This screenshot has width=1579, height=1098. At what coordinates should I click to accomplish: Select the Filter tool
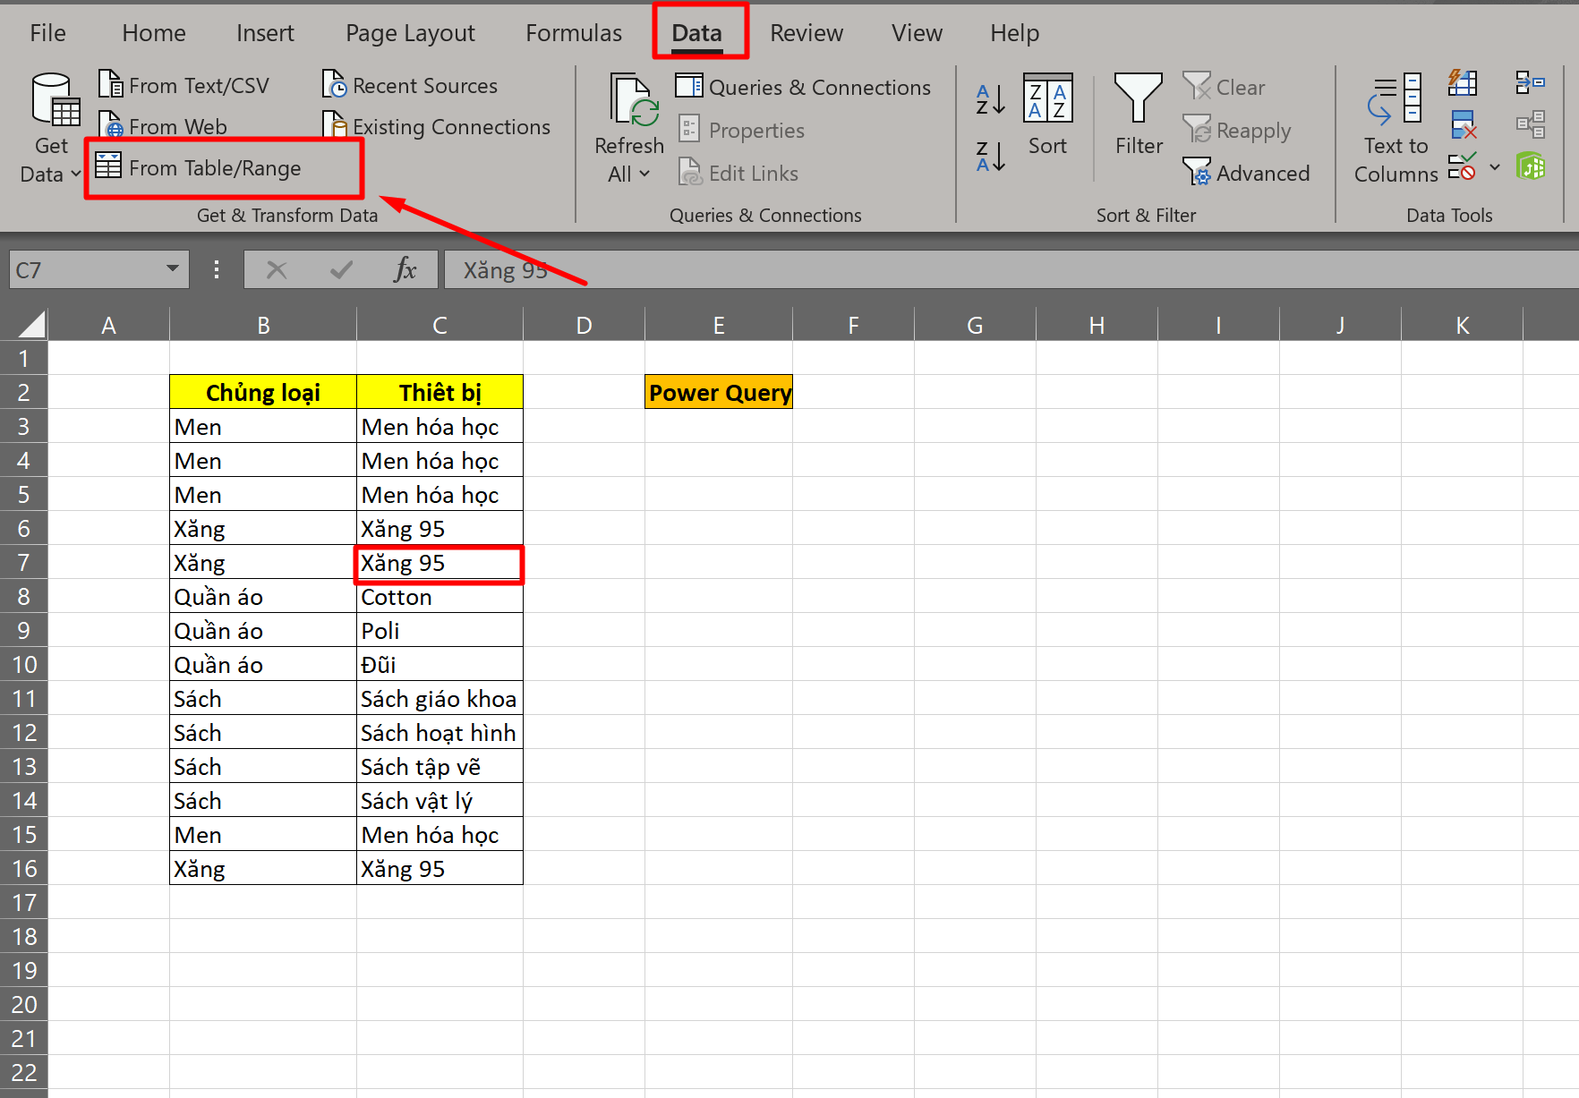(1137, 115)
